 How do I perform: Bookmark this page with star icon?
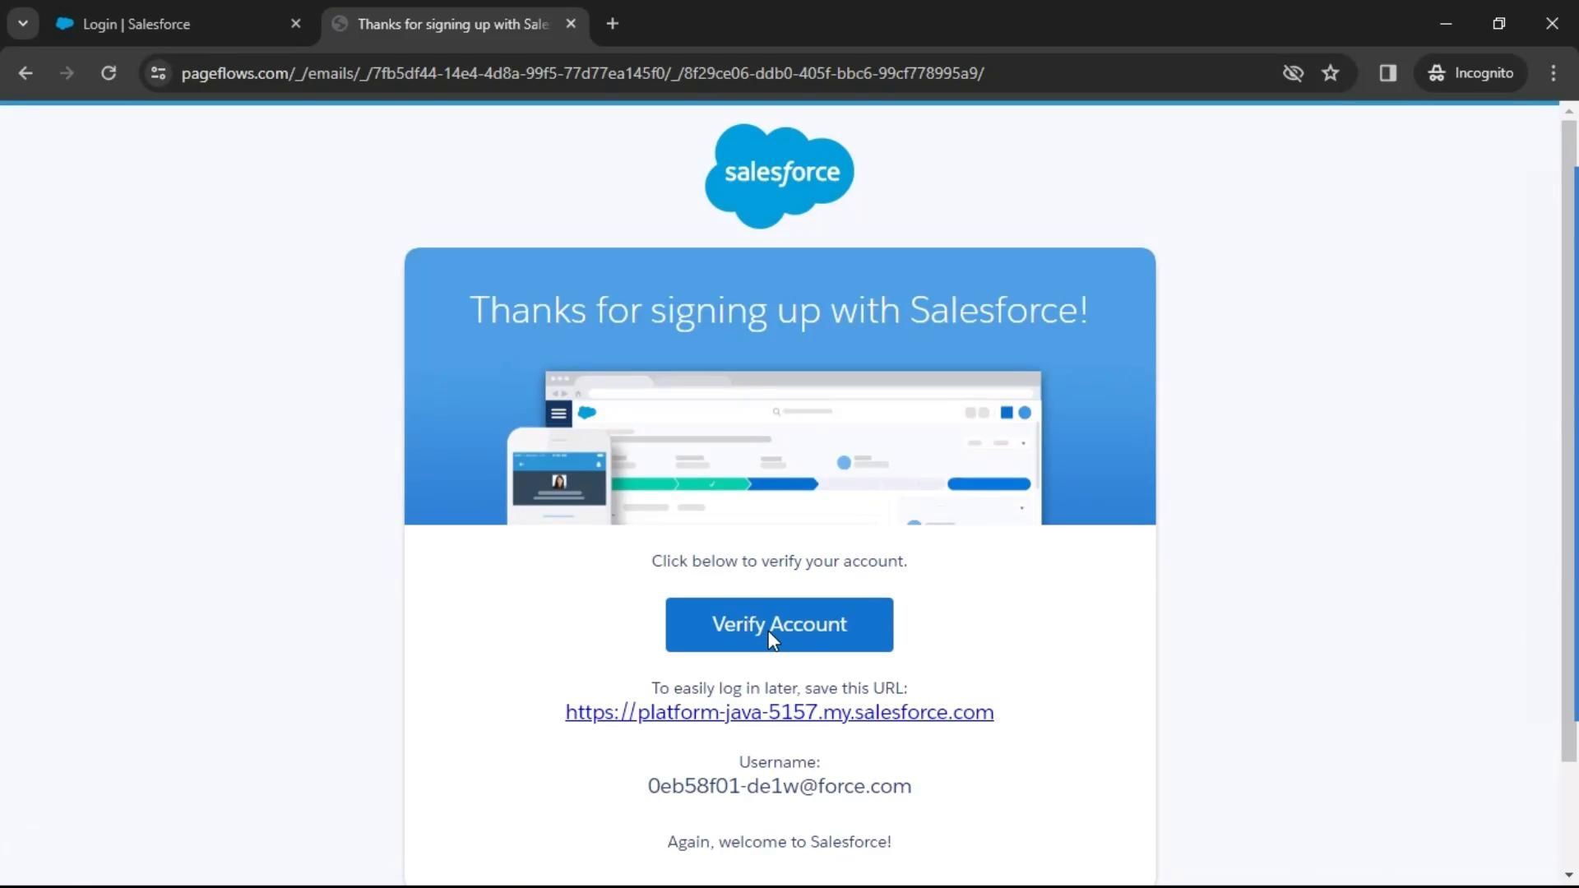tap(1330, 73)
